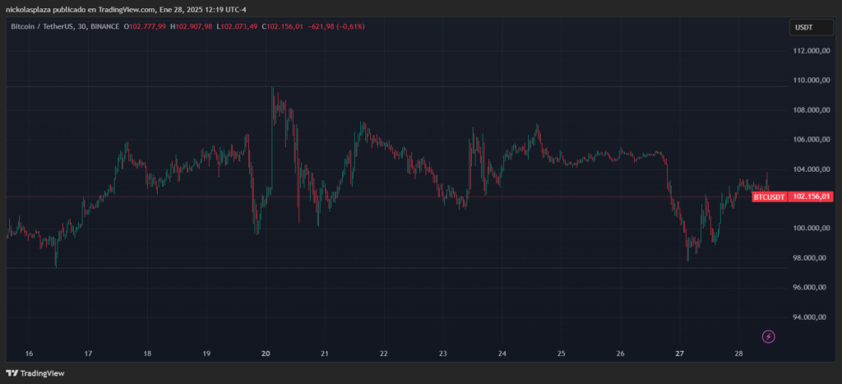Click the high value H102.907,98
This screenshot has height=384, width=842.
pyautogui.click(x=191, y=26)
